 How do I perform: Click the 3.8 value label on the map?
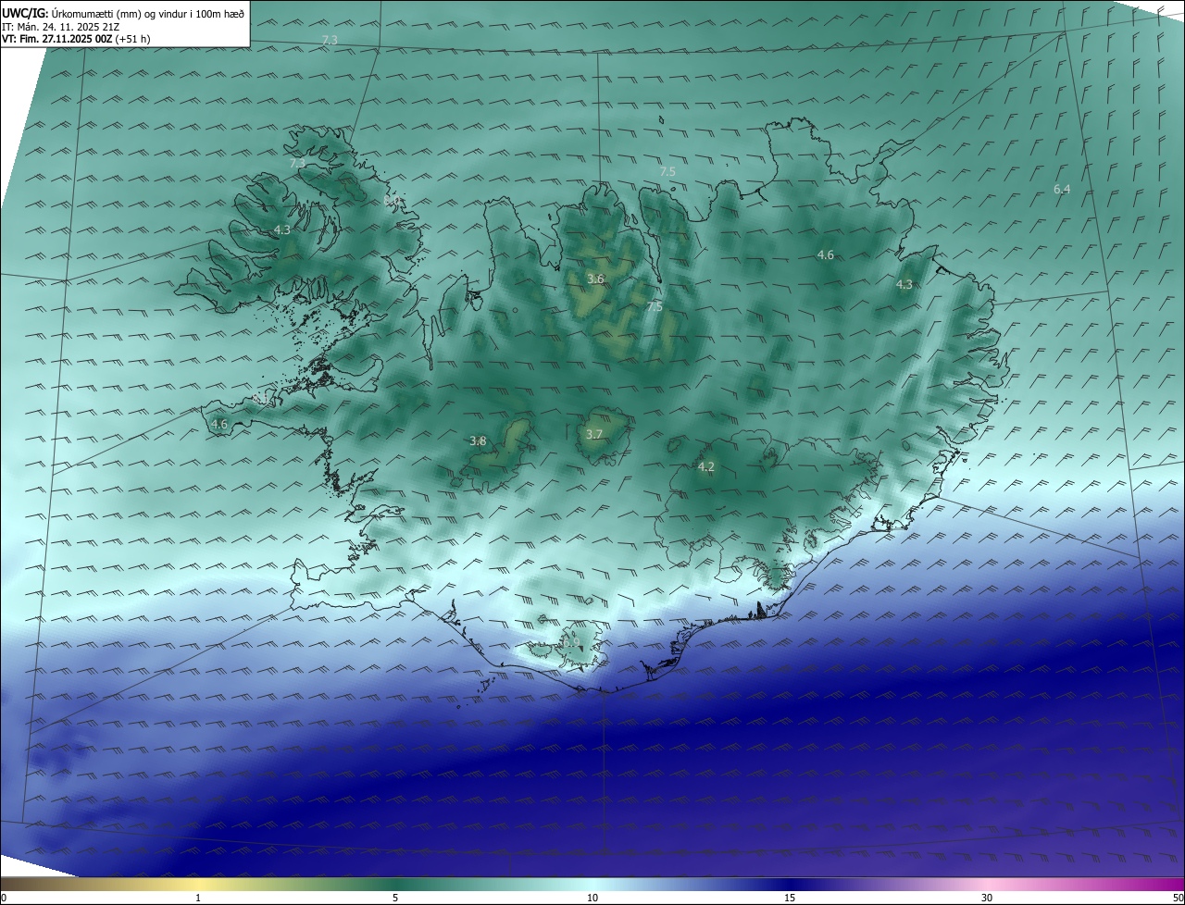click(478, 441)
